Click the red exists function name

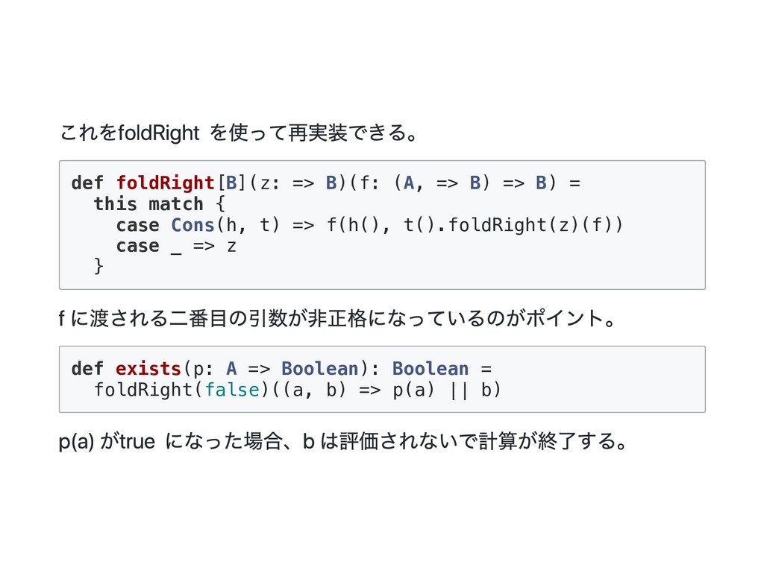tap(148, 369)
